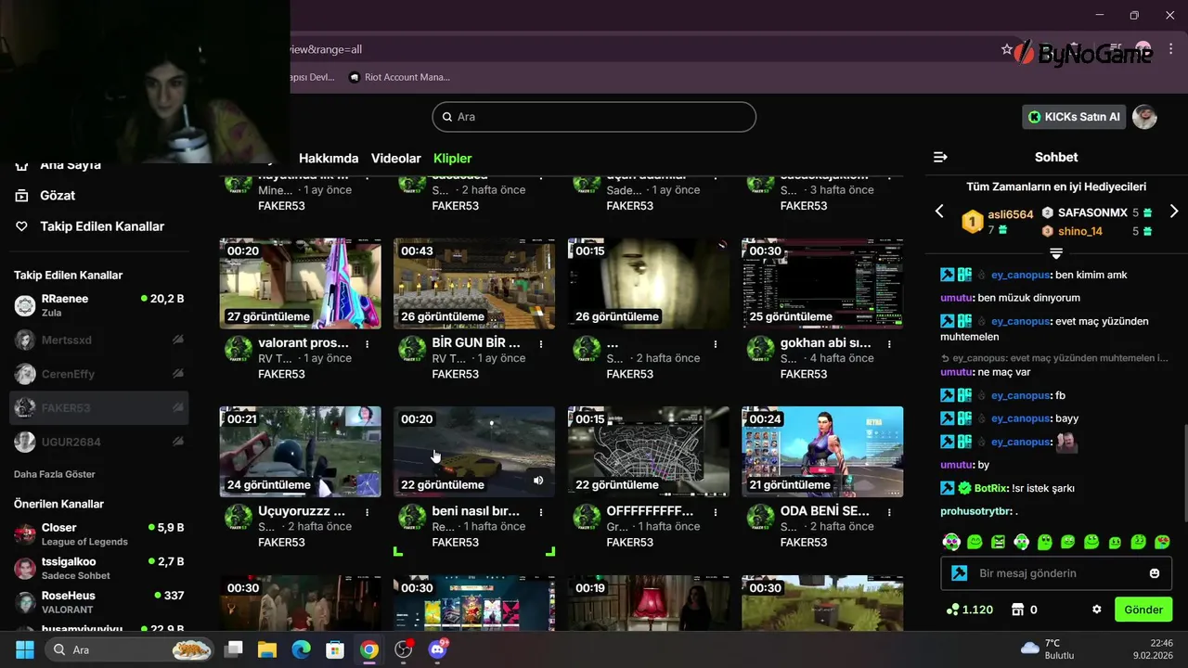
Task: Open options menu for valorant pros clip
Action: pos(368,343)
